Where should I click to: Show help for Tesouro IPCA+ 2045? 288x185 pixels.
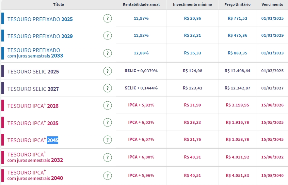point(107,140)
